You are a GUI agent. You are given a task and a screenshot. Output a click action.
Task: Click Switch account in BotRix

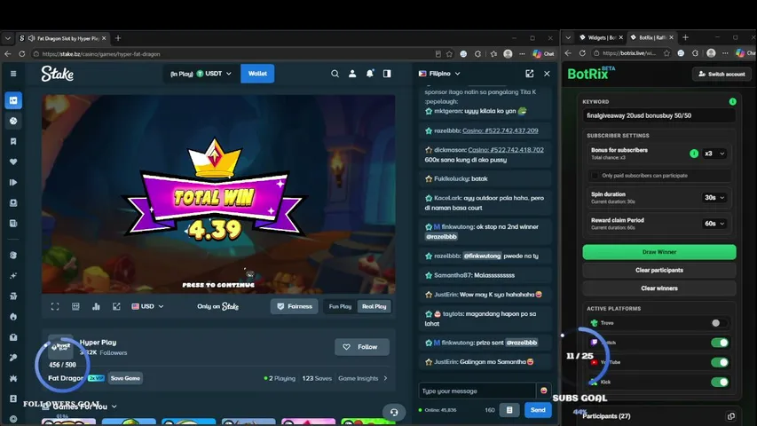tap(722, 74)
